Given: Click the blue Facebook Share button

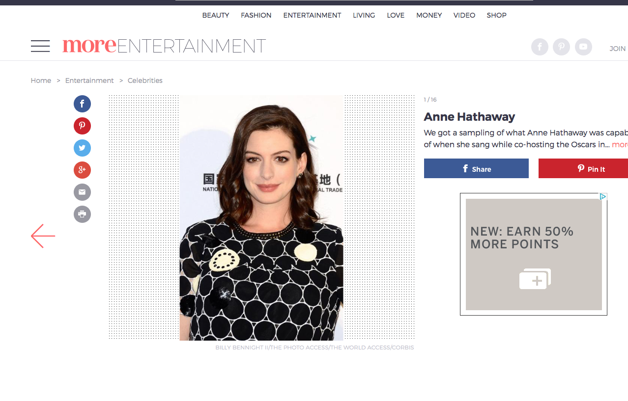Looking at the screenshot, I should 476,169.
